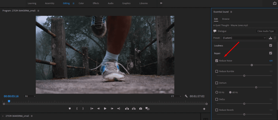Switch to the Audio workspace
Screen dimensions: 278x120
coord(111,3)
